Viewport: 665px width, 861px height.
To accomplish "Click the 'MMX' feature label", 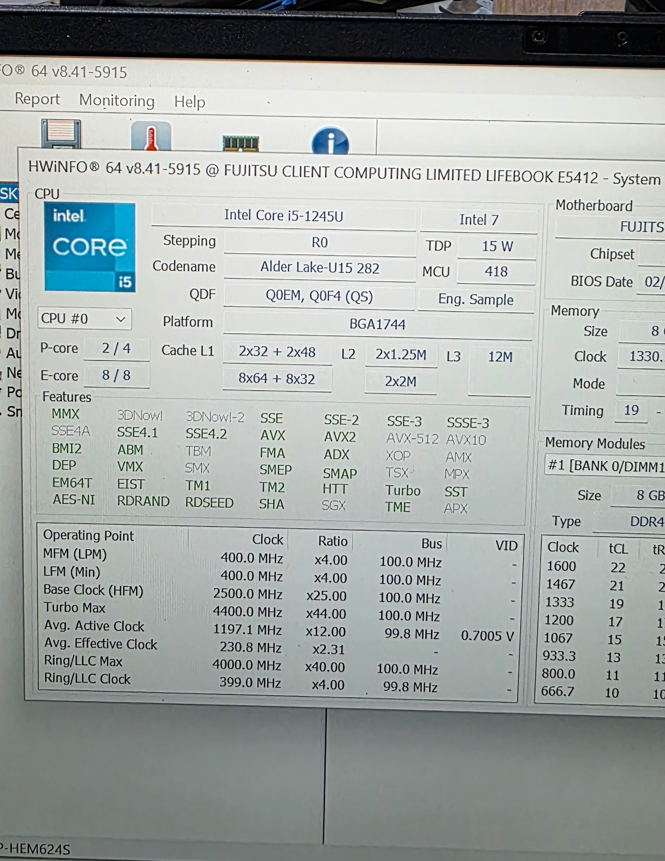I will [x=65, y=413].
